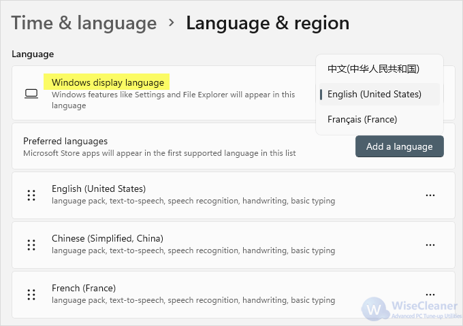Go back to Time & language breadcrumb
463x326 pixels.
tap(84, 23)
